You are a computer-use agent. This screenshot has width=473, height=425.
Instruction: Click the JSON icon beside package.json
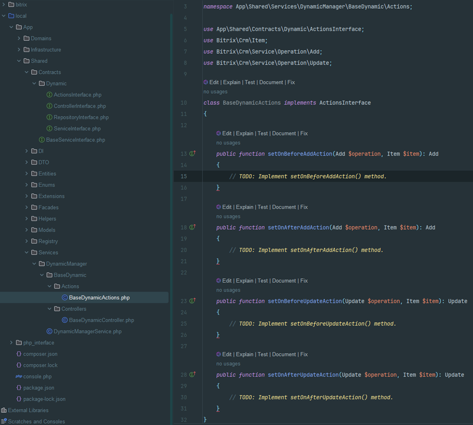click(x=19, y=388)
